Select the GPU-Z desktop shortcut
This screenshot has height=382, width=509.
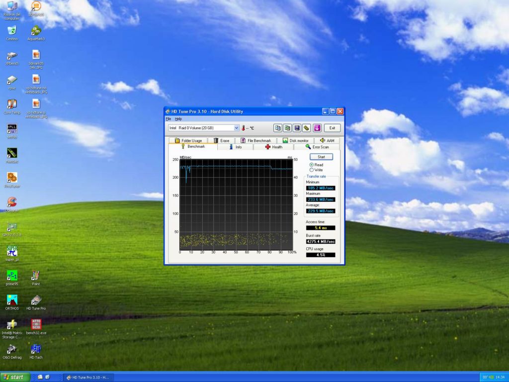coord(12,229)
